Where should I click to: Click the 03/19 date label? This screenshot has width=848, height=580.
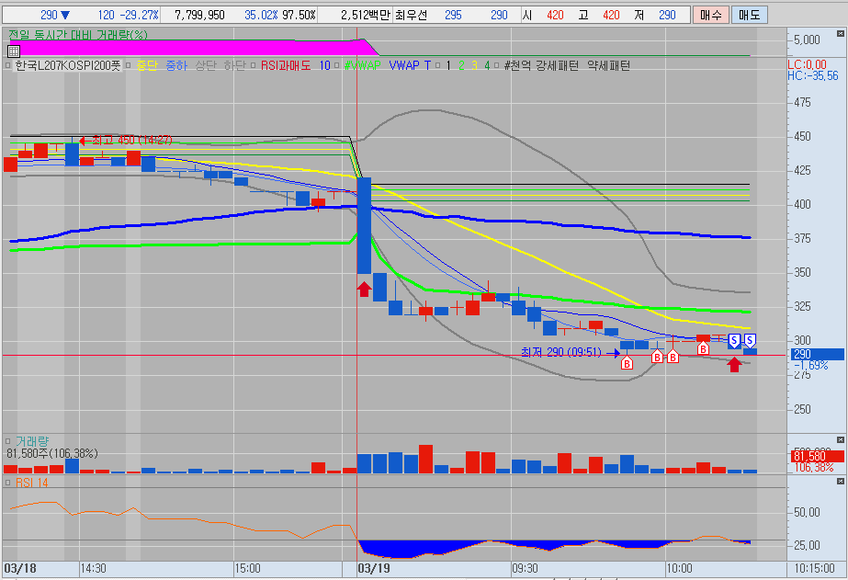tap(374, 569)
